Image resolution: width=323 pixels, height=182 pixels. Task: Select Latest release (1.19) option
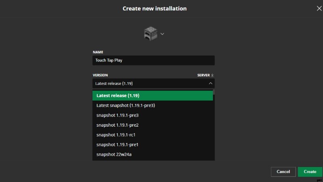click(x=153, y=95)
